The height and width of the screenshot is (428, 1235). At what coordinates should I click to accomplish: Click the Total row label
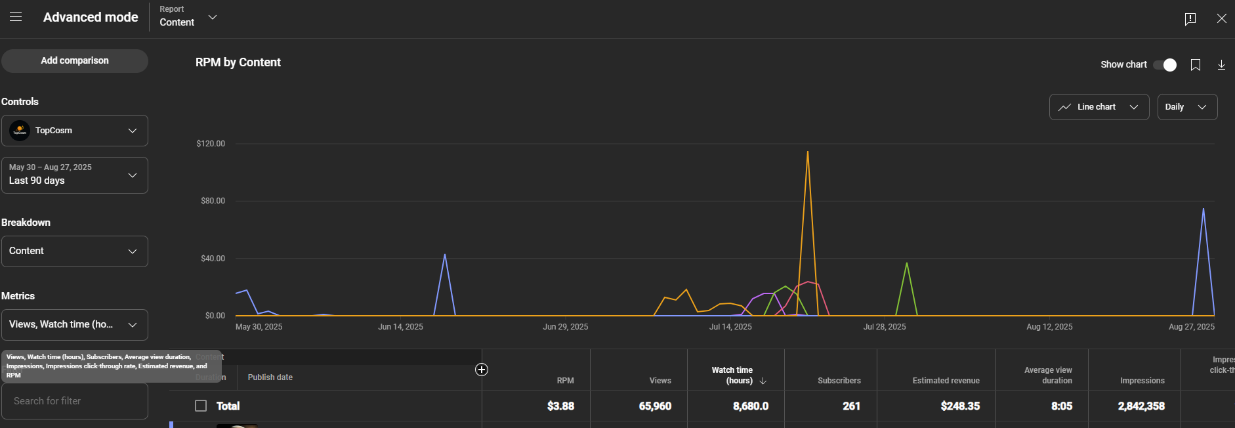[228, 406]
